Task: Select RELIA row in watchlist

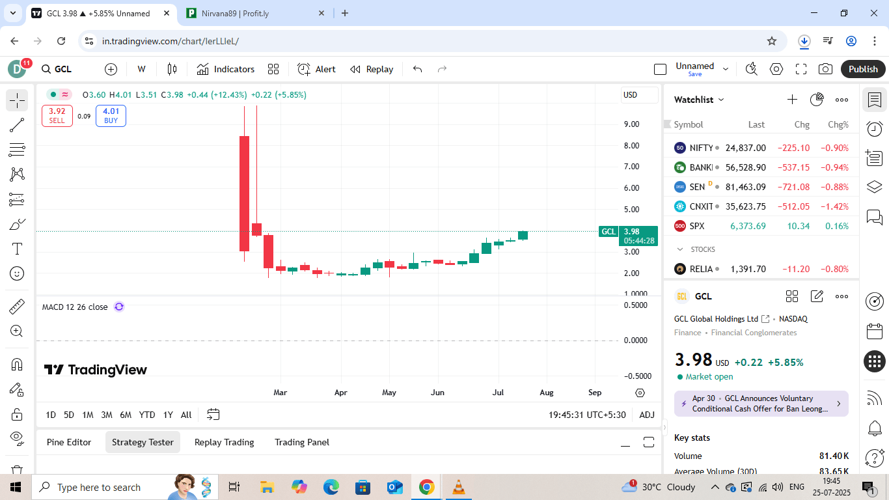Action: 761,269
